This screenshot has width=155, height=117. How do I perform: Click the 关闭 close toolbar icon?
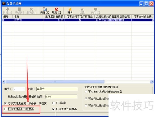click(96, 9)
